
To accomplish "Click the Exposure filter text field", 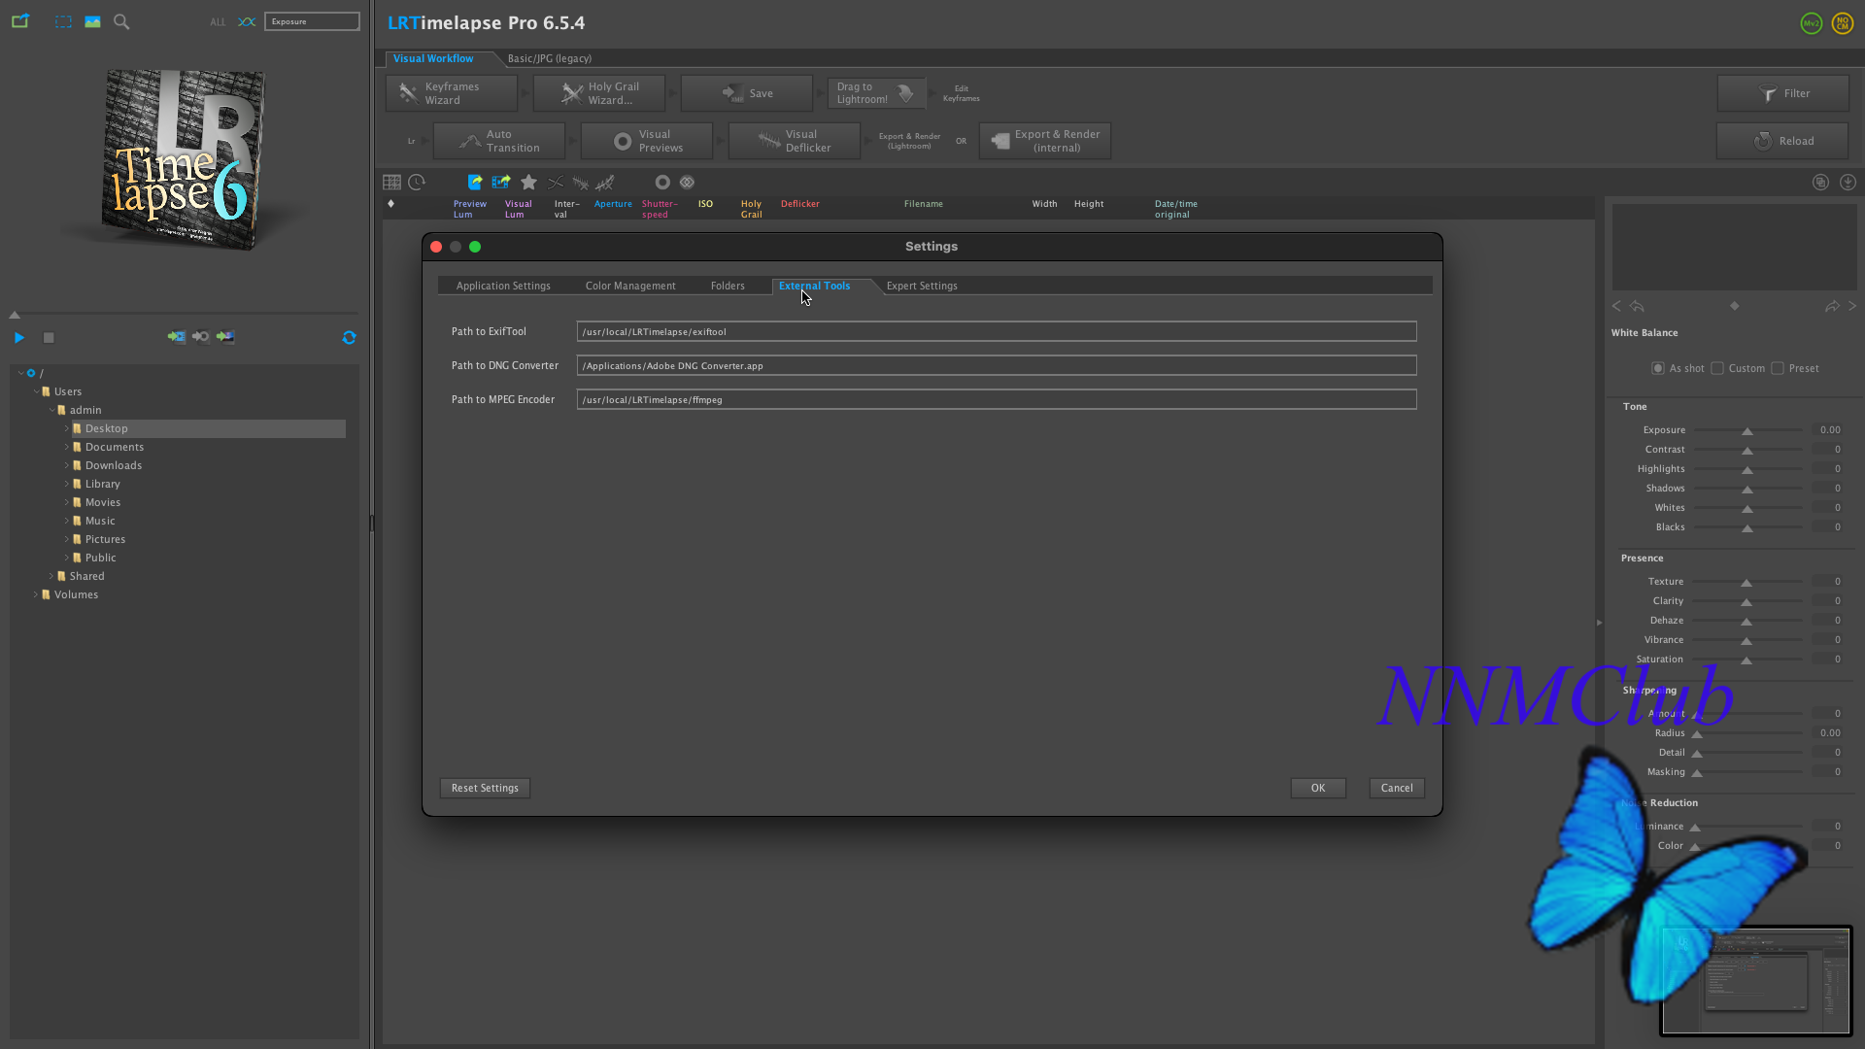I will tap(312, 21).
